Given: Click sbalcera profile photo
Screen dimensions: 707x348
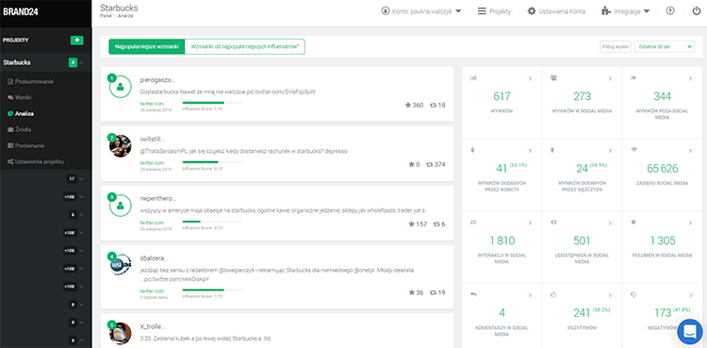Looking at the screenshot, I should [121, 265].
